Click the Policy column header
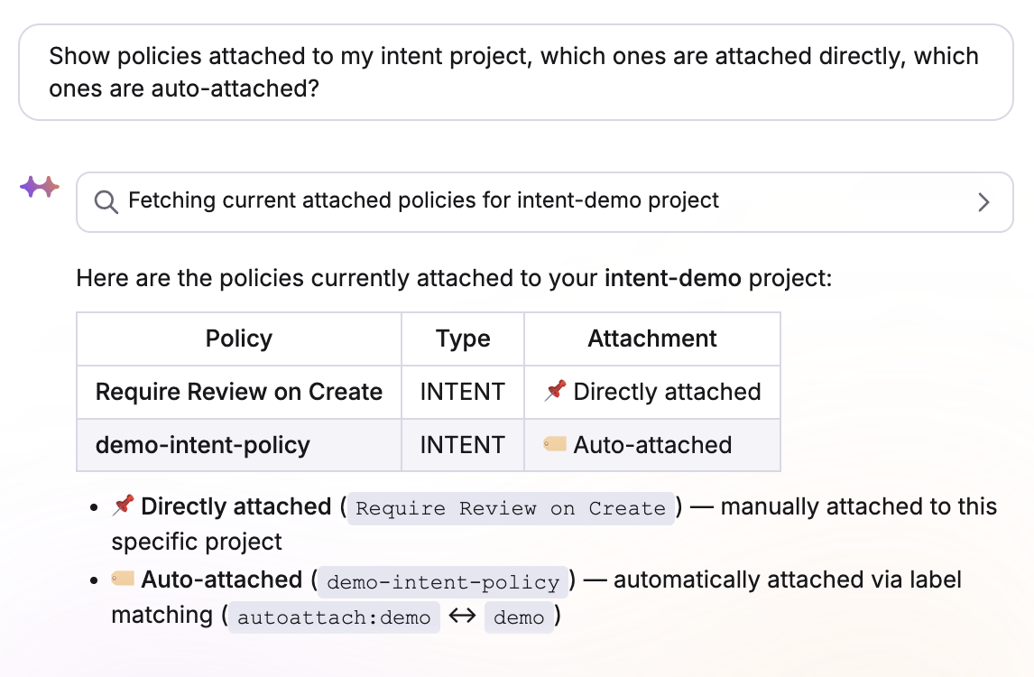 click(x=239, y=338)
